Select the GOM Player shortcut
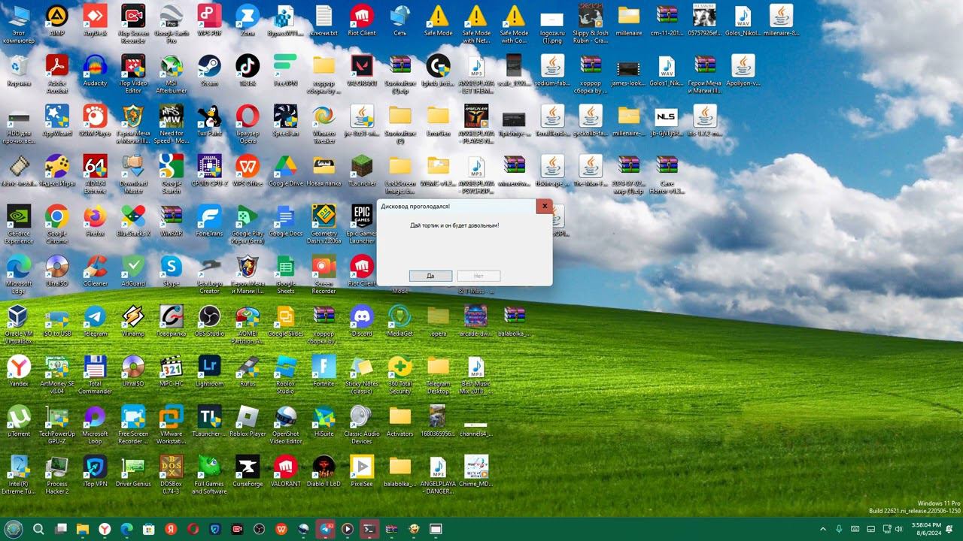The width and height of the screenshot is (963, 541). pos(95,121)
